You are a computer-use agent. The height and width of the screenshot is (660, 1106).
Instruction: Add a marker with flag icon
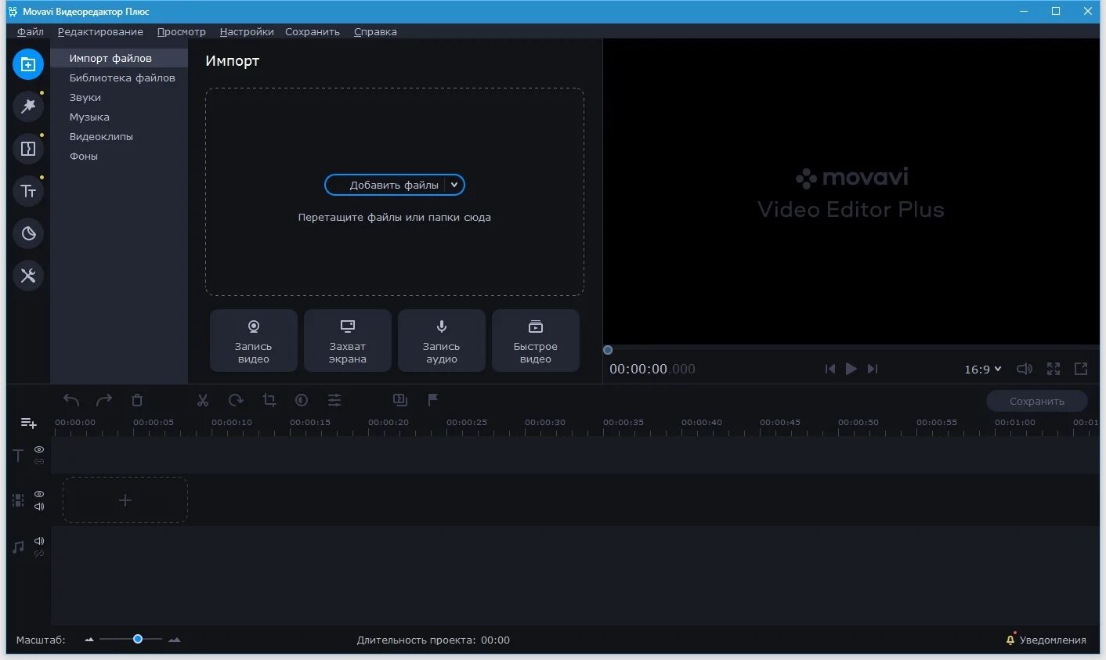432,400
